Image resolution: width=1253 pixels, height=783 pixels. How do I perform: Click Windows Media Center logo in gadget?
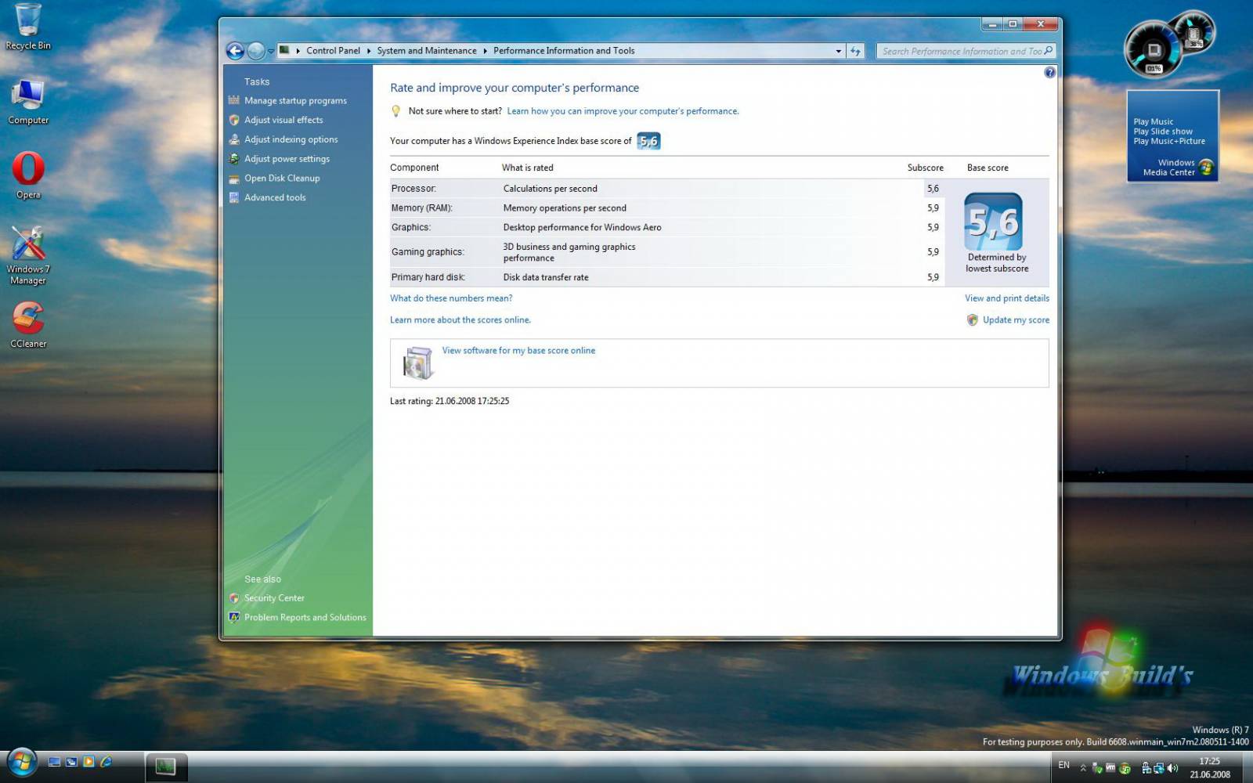click(1206, 168)
